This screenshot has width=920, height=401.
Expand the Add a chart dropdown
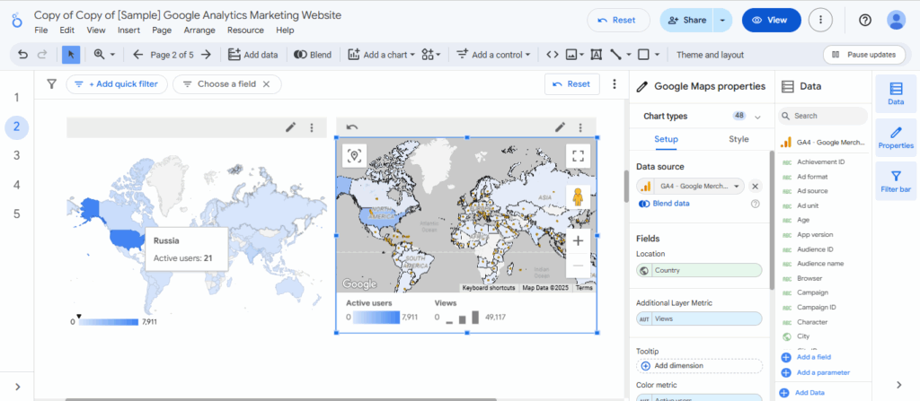tap(412, 55)
